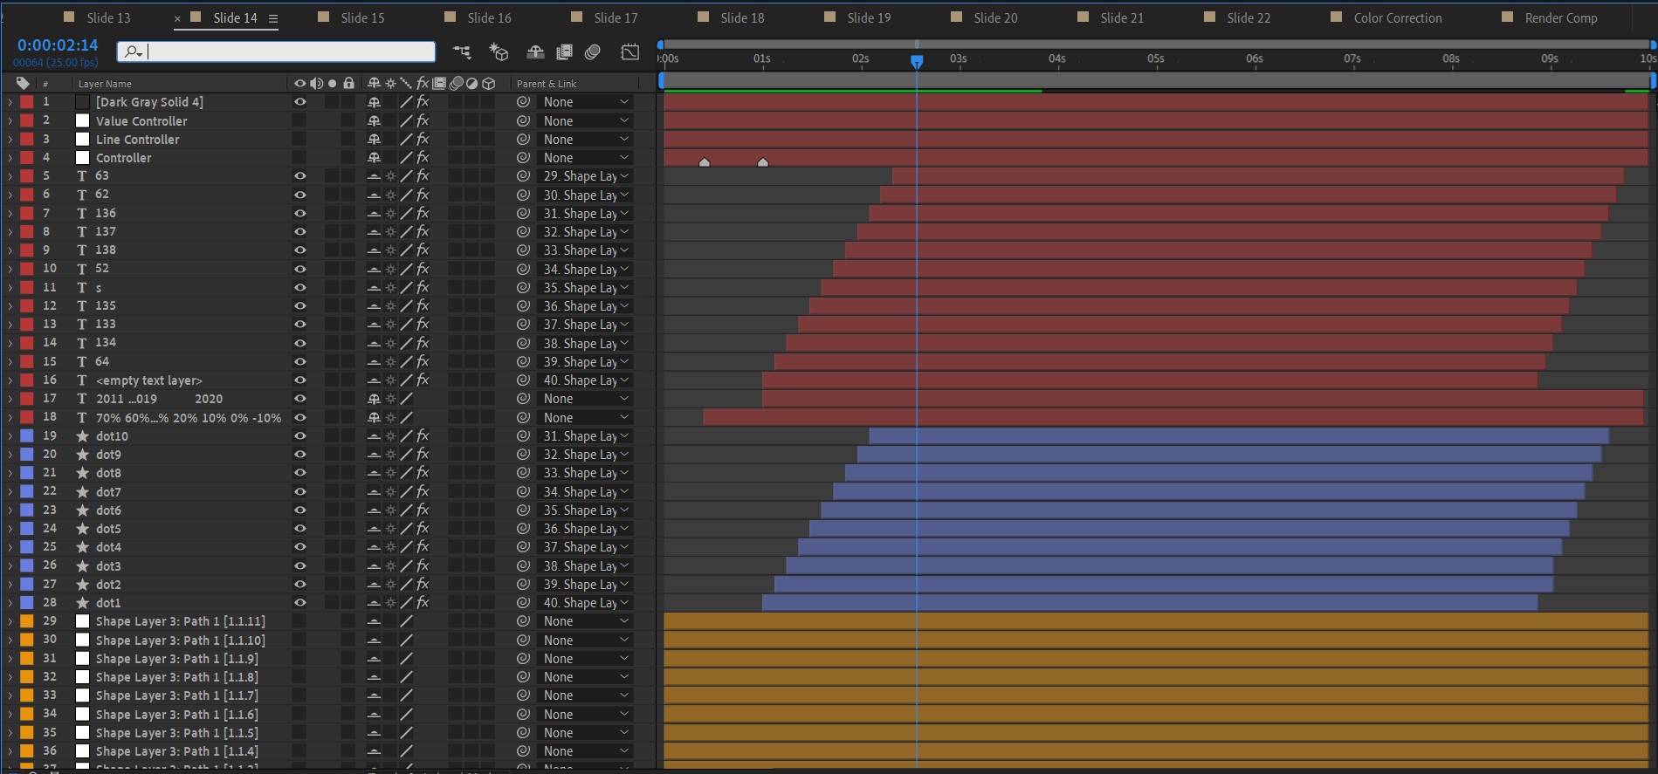
Task: Click the label tag column icon
Action: coord(23,84)
